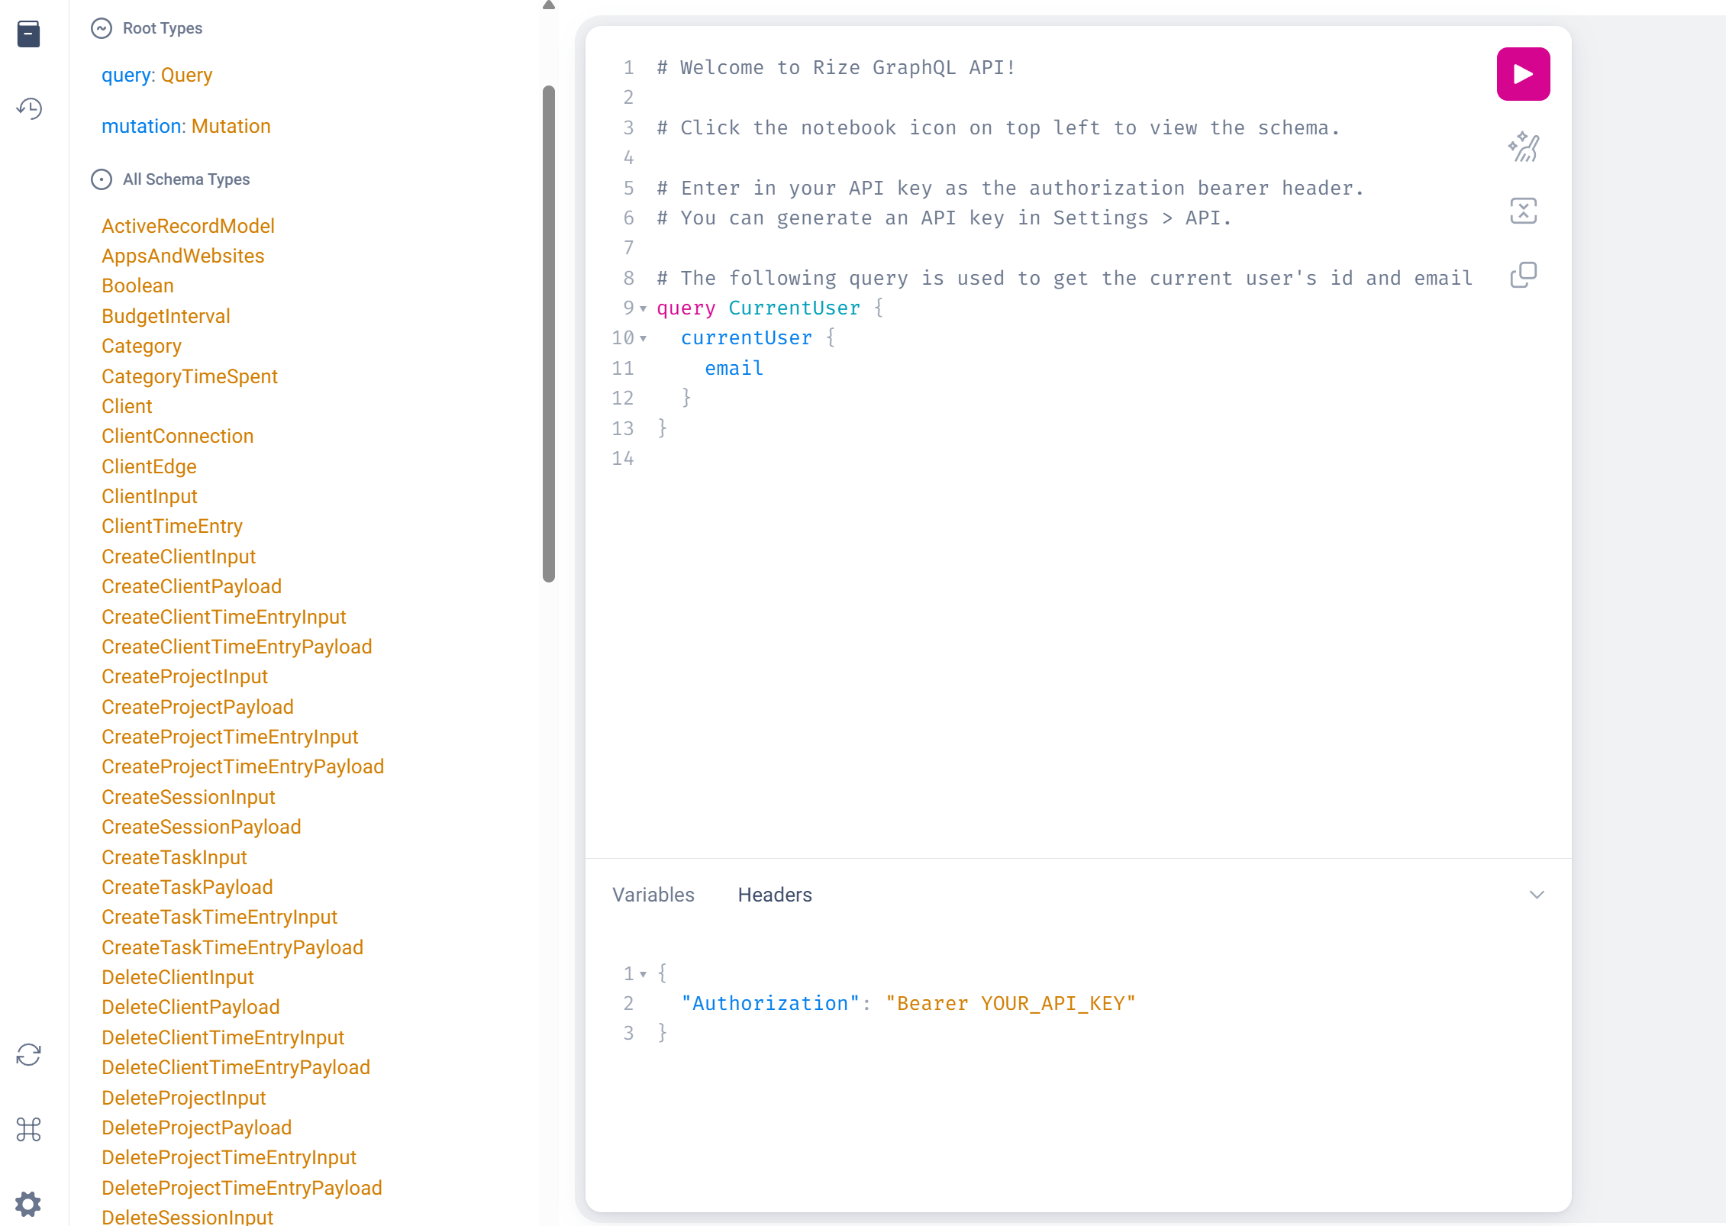Open GraphiQL settings with the gear icon

click(x=28, y=1204)
